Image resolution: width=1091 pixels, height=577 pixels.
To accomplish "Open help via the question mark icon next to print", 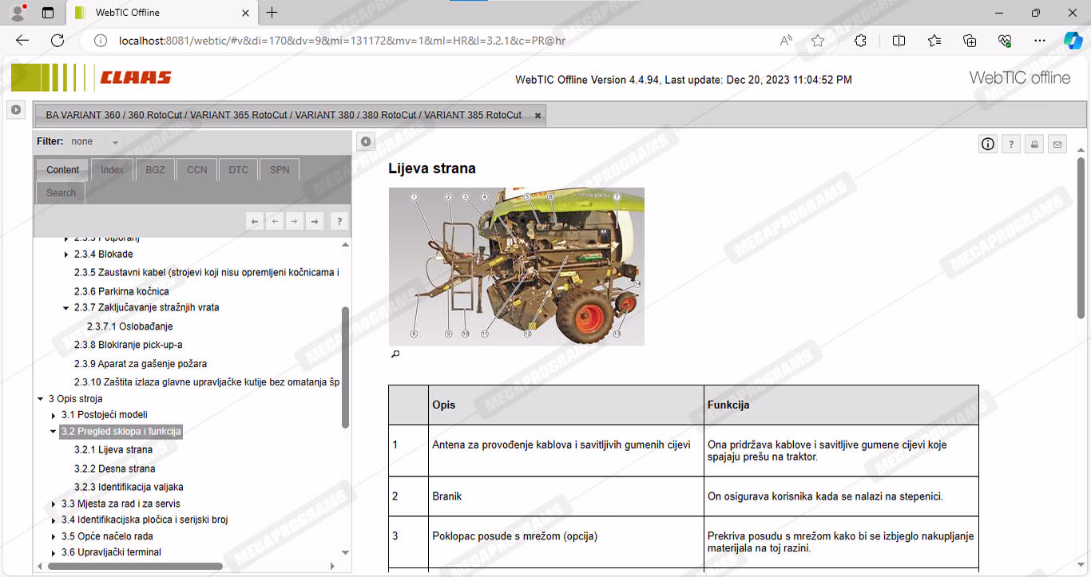I will pos(1011,144).
